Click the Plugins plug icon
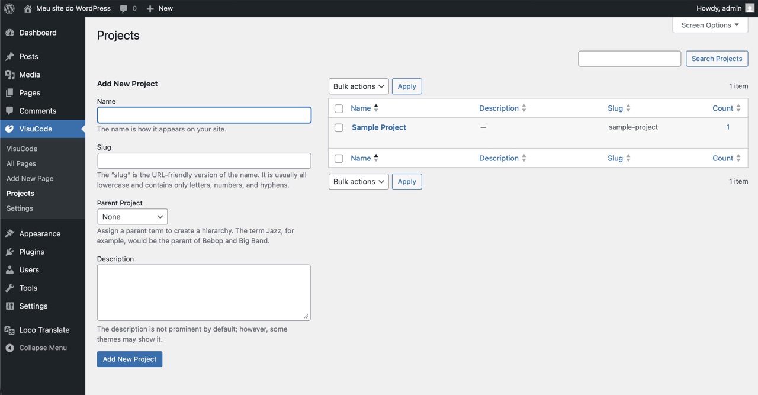This screenshot has width=758, height=395. (x=9, y=252)
